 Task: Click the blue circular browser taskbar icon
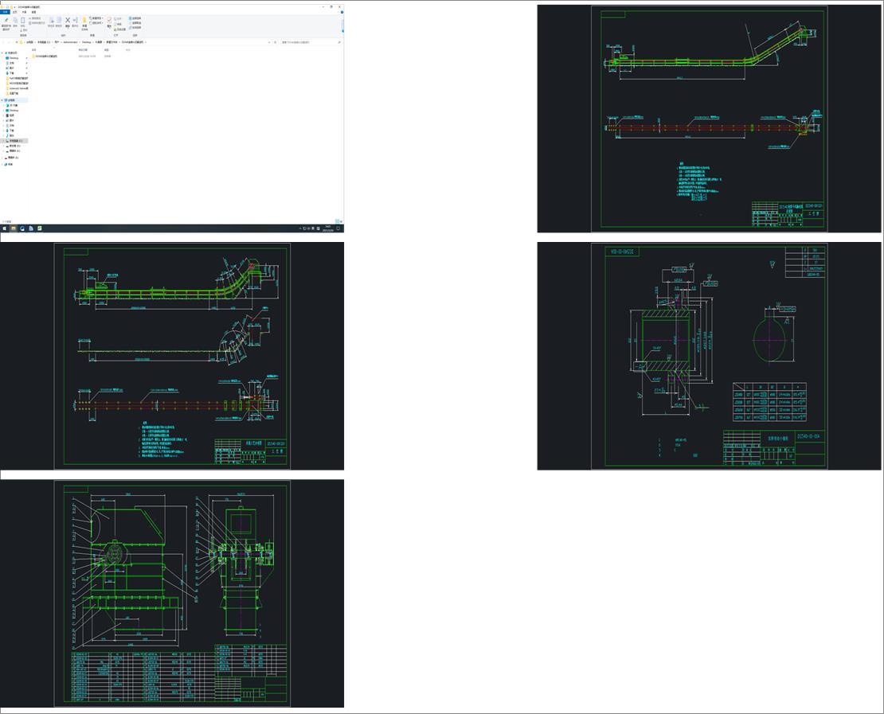(22, 228)
